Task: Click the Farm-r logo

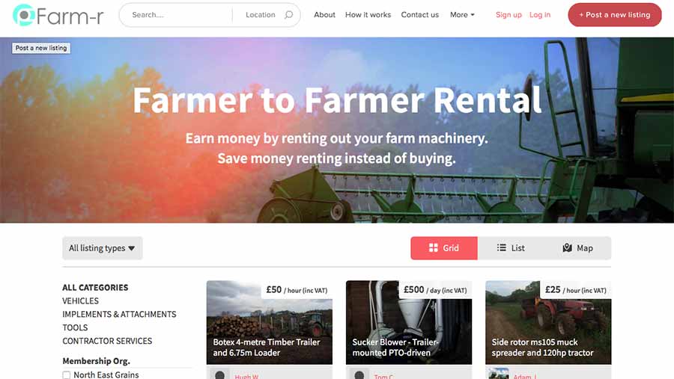Action: pos(58,16)
